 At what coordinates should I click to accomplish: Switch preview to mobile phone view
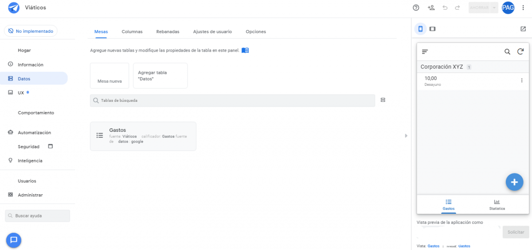pyautogui.click(x=420, y=29)
